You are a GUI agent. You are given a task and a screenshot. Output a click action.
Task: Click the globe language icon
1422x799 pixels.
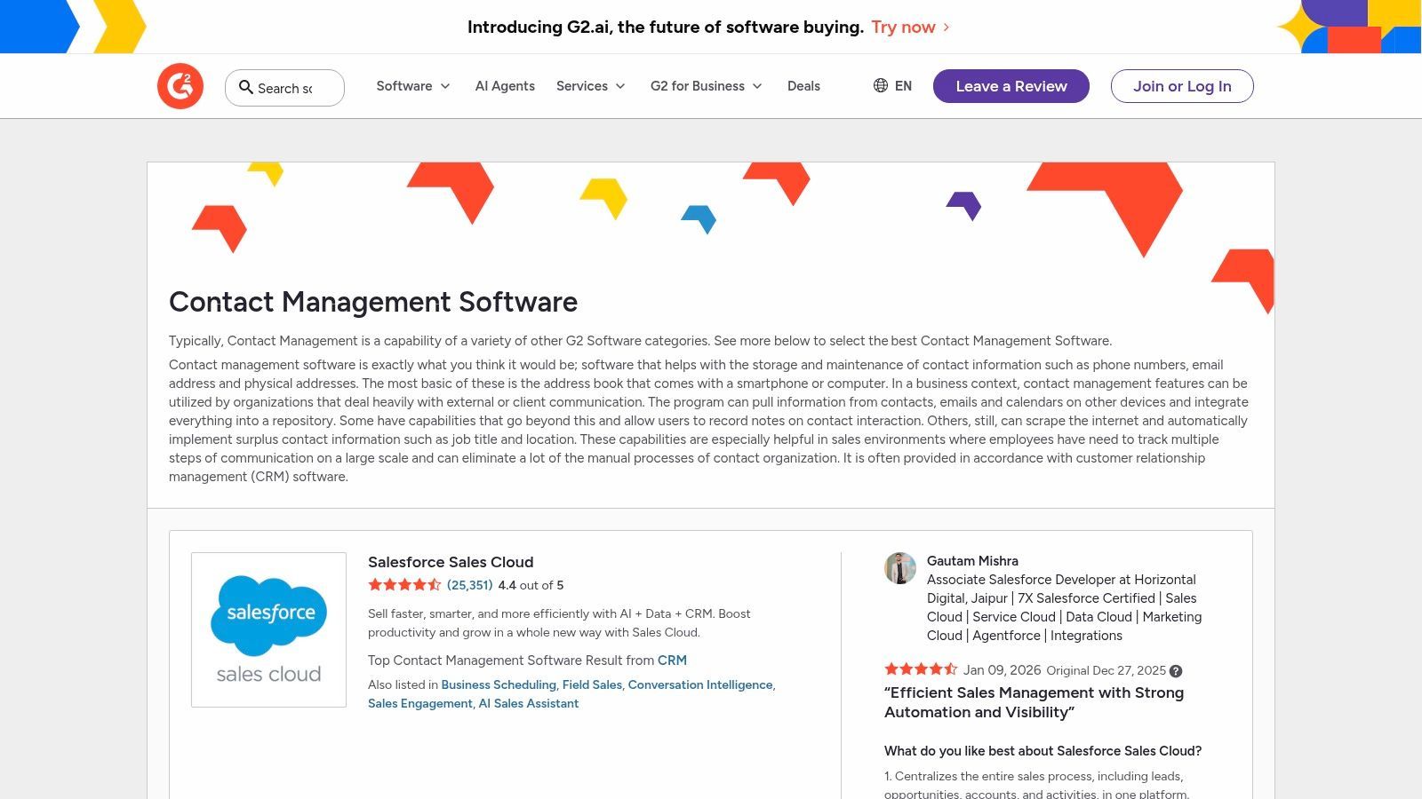click(881, 85)
